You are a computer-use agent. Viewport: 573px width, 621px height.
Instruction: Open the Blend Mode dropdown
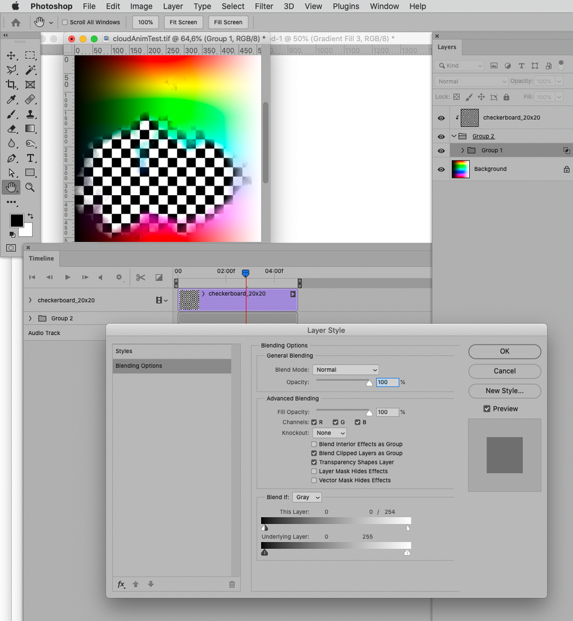[x=346, y=369]
